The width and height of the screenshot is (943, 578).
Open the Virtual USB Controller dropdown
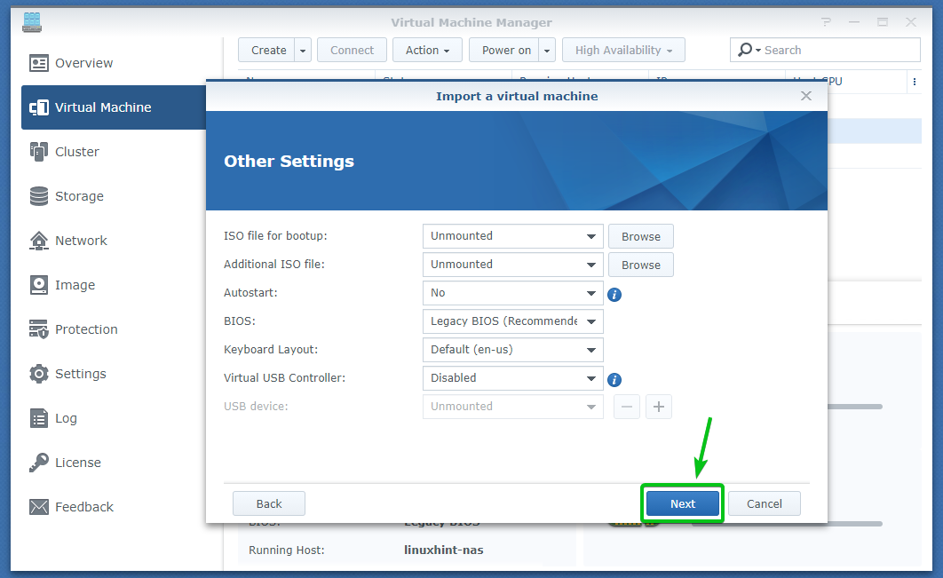(x=512, y=378)
